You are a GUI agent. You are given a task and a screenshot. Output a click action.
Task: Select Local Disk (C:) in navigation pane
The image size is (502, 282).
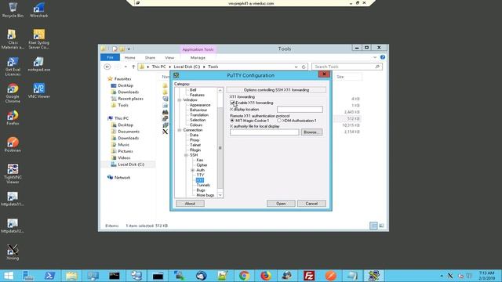pos(131,164)
